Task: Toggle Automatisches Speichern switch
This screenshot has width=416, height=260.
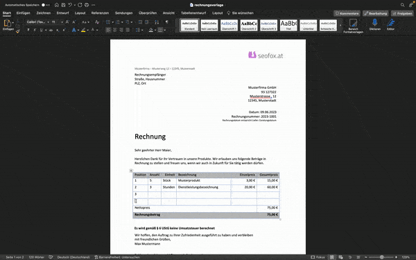Action: click(x=45, y=5)
